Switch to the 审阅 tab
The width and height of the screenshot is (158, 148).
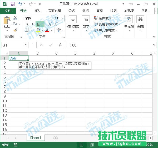pos(100,11)
